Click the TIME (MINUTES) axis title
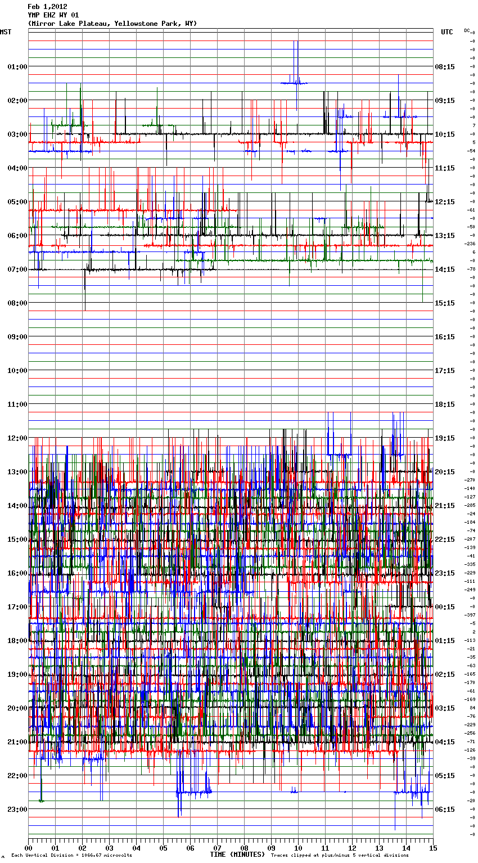 point(237,855)
